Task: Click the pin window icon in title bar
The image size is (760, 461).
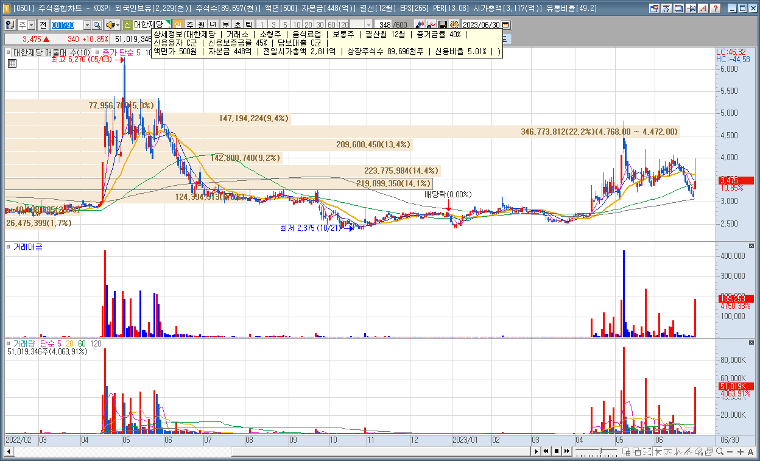Action: (x=691, y=9)
